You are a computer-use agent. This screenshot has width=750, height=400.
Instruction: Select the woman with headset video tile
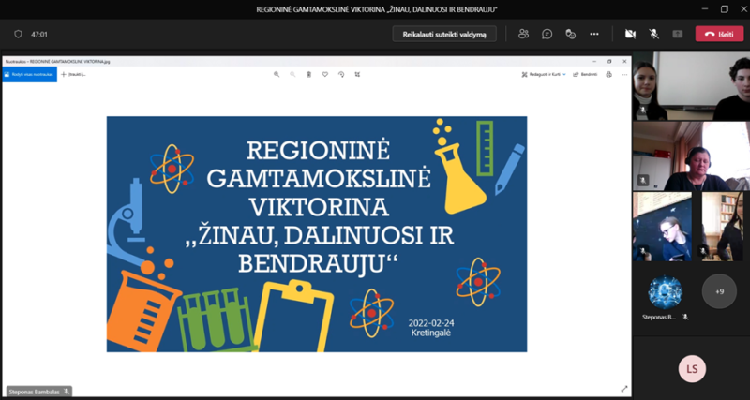pos(691,156)
